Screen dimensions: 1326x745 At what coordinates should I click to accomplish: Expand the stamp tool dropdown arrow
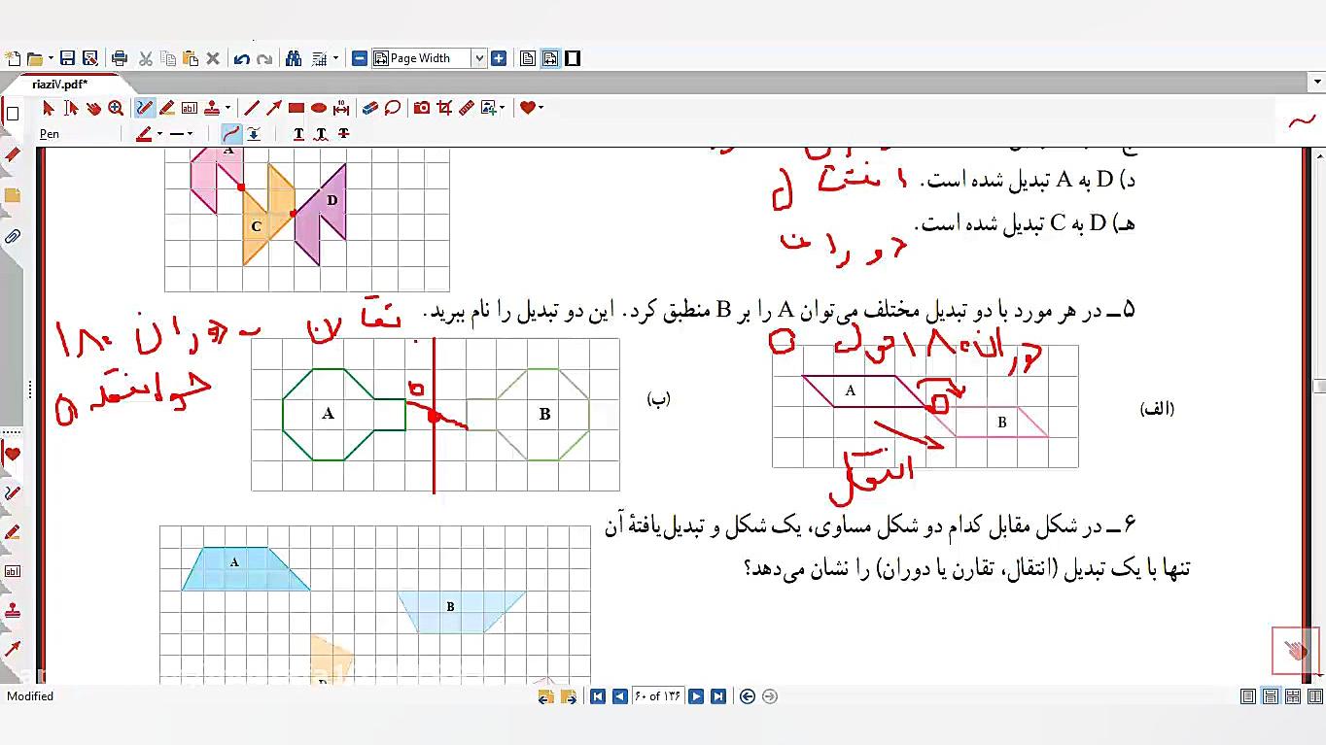tap(227, 108)
